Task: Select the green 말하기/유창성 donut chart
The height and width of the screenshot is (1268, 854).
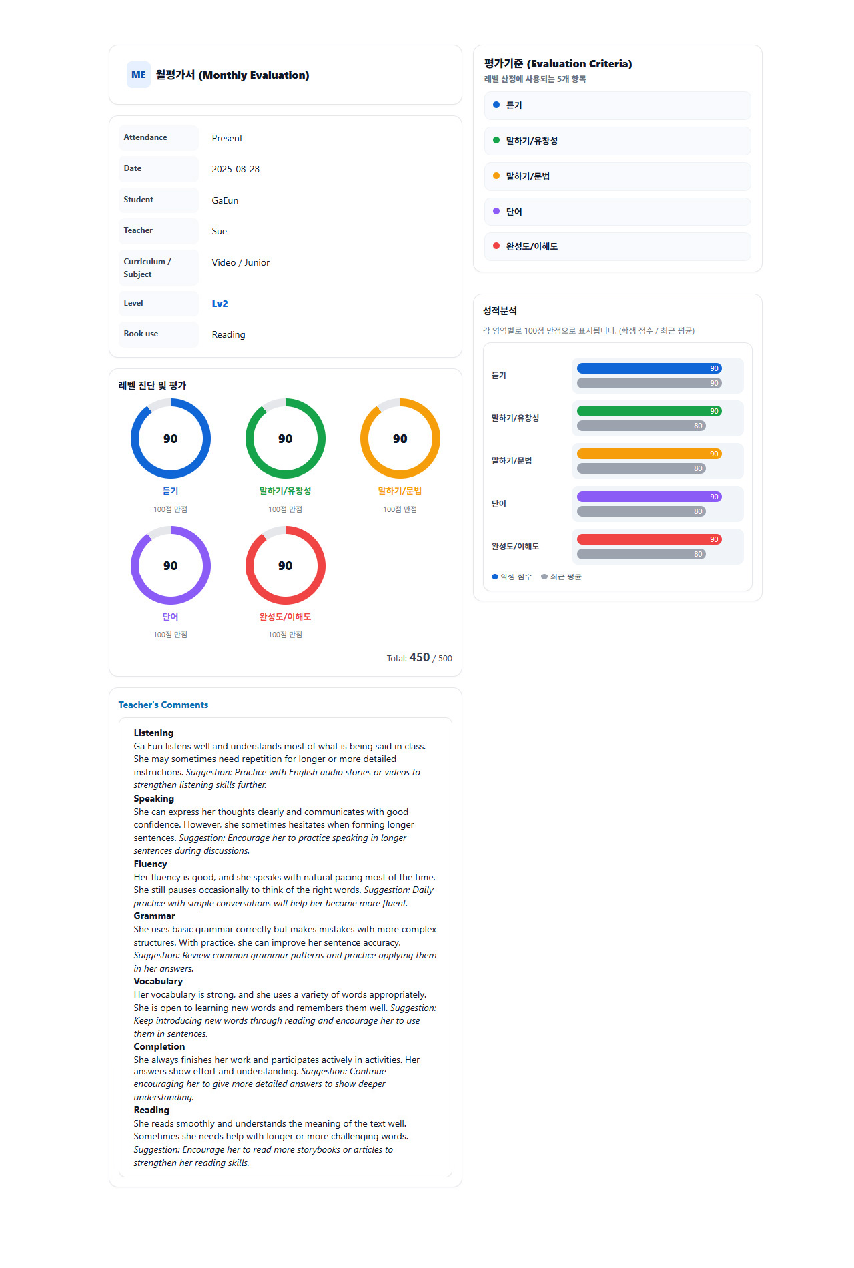Action: point(286,438)
